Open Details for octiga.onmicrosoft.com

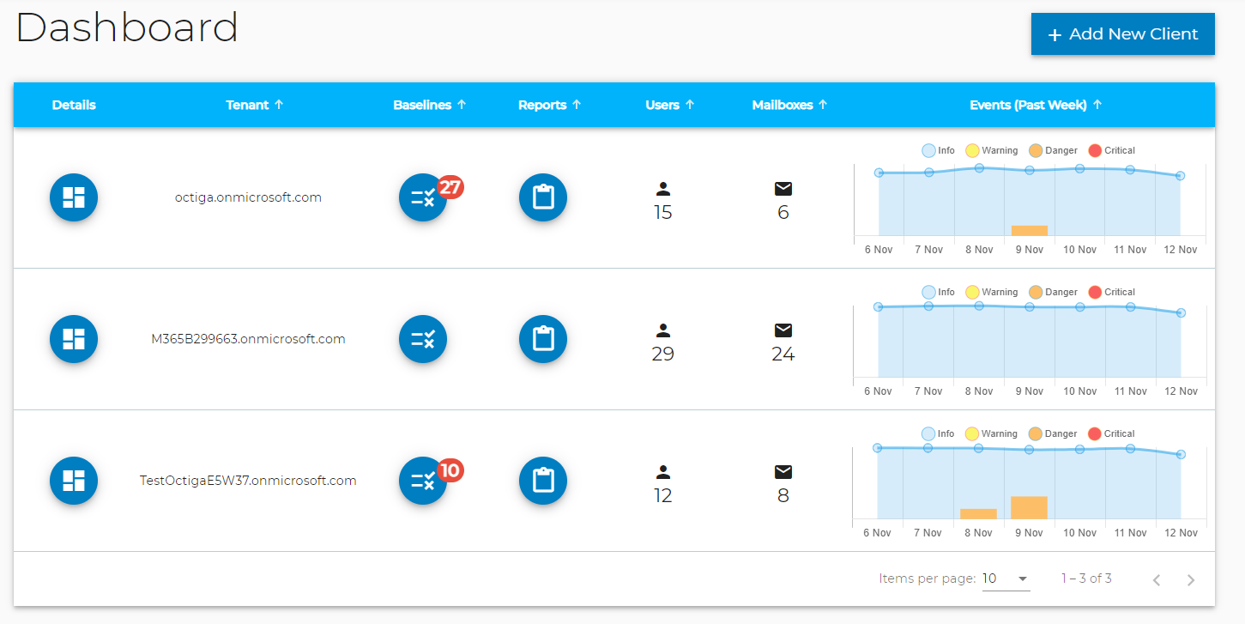click(74, 197)
